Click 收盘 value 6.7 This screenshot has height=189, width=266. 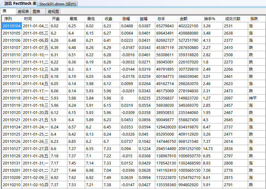(111, 142)
